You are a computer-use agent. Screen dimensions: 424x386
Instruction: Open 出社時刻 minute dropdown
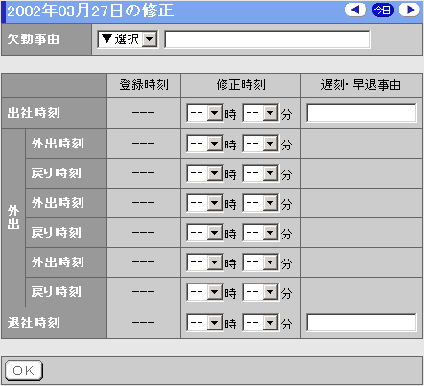coord(261,113)
